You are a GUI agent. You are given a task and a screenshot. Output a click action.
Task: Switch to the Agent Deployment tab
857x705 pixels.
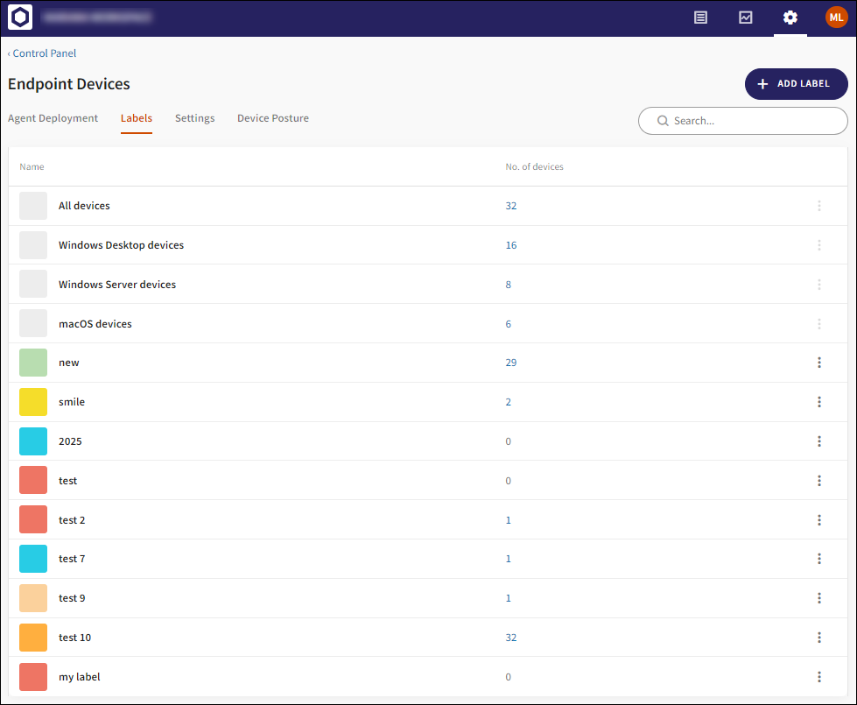(x=53, y=118)
